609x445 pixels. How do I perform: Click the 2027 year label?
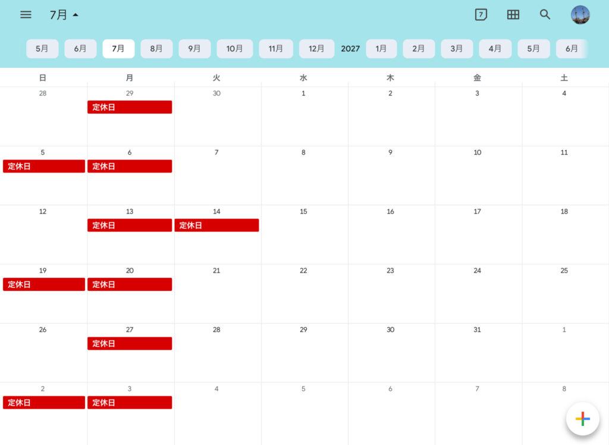pos(350,49)
